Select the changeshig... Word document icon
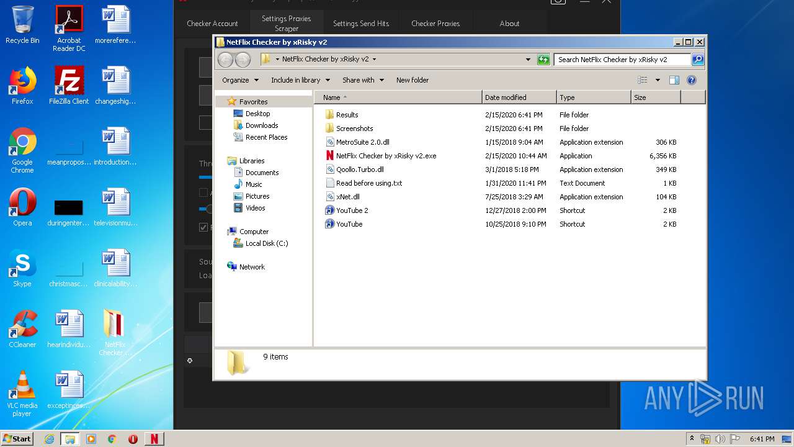Viewport: 794px width, 447px height. pos(115,85)
